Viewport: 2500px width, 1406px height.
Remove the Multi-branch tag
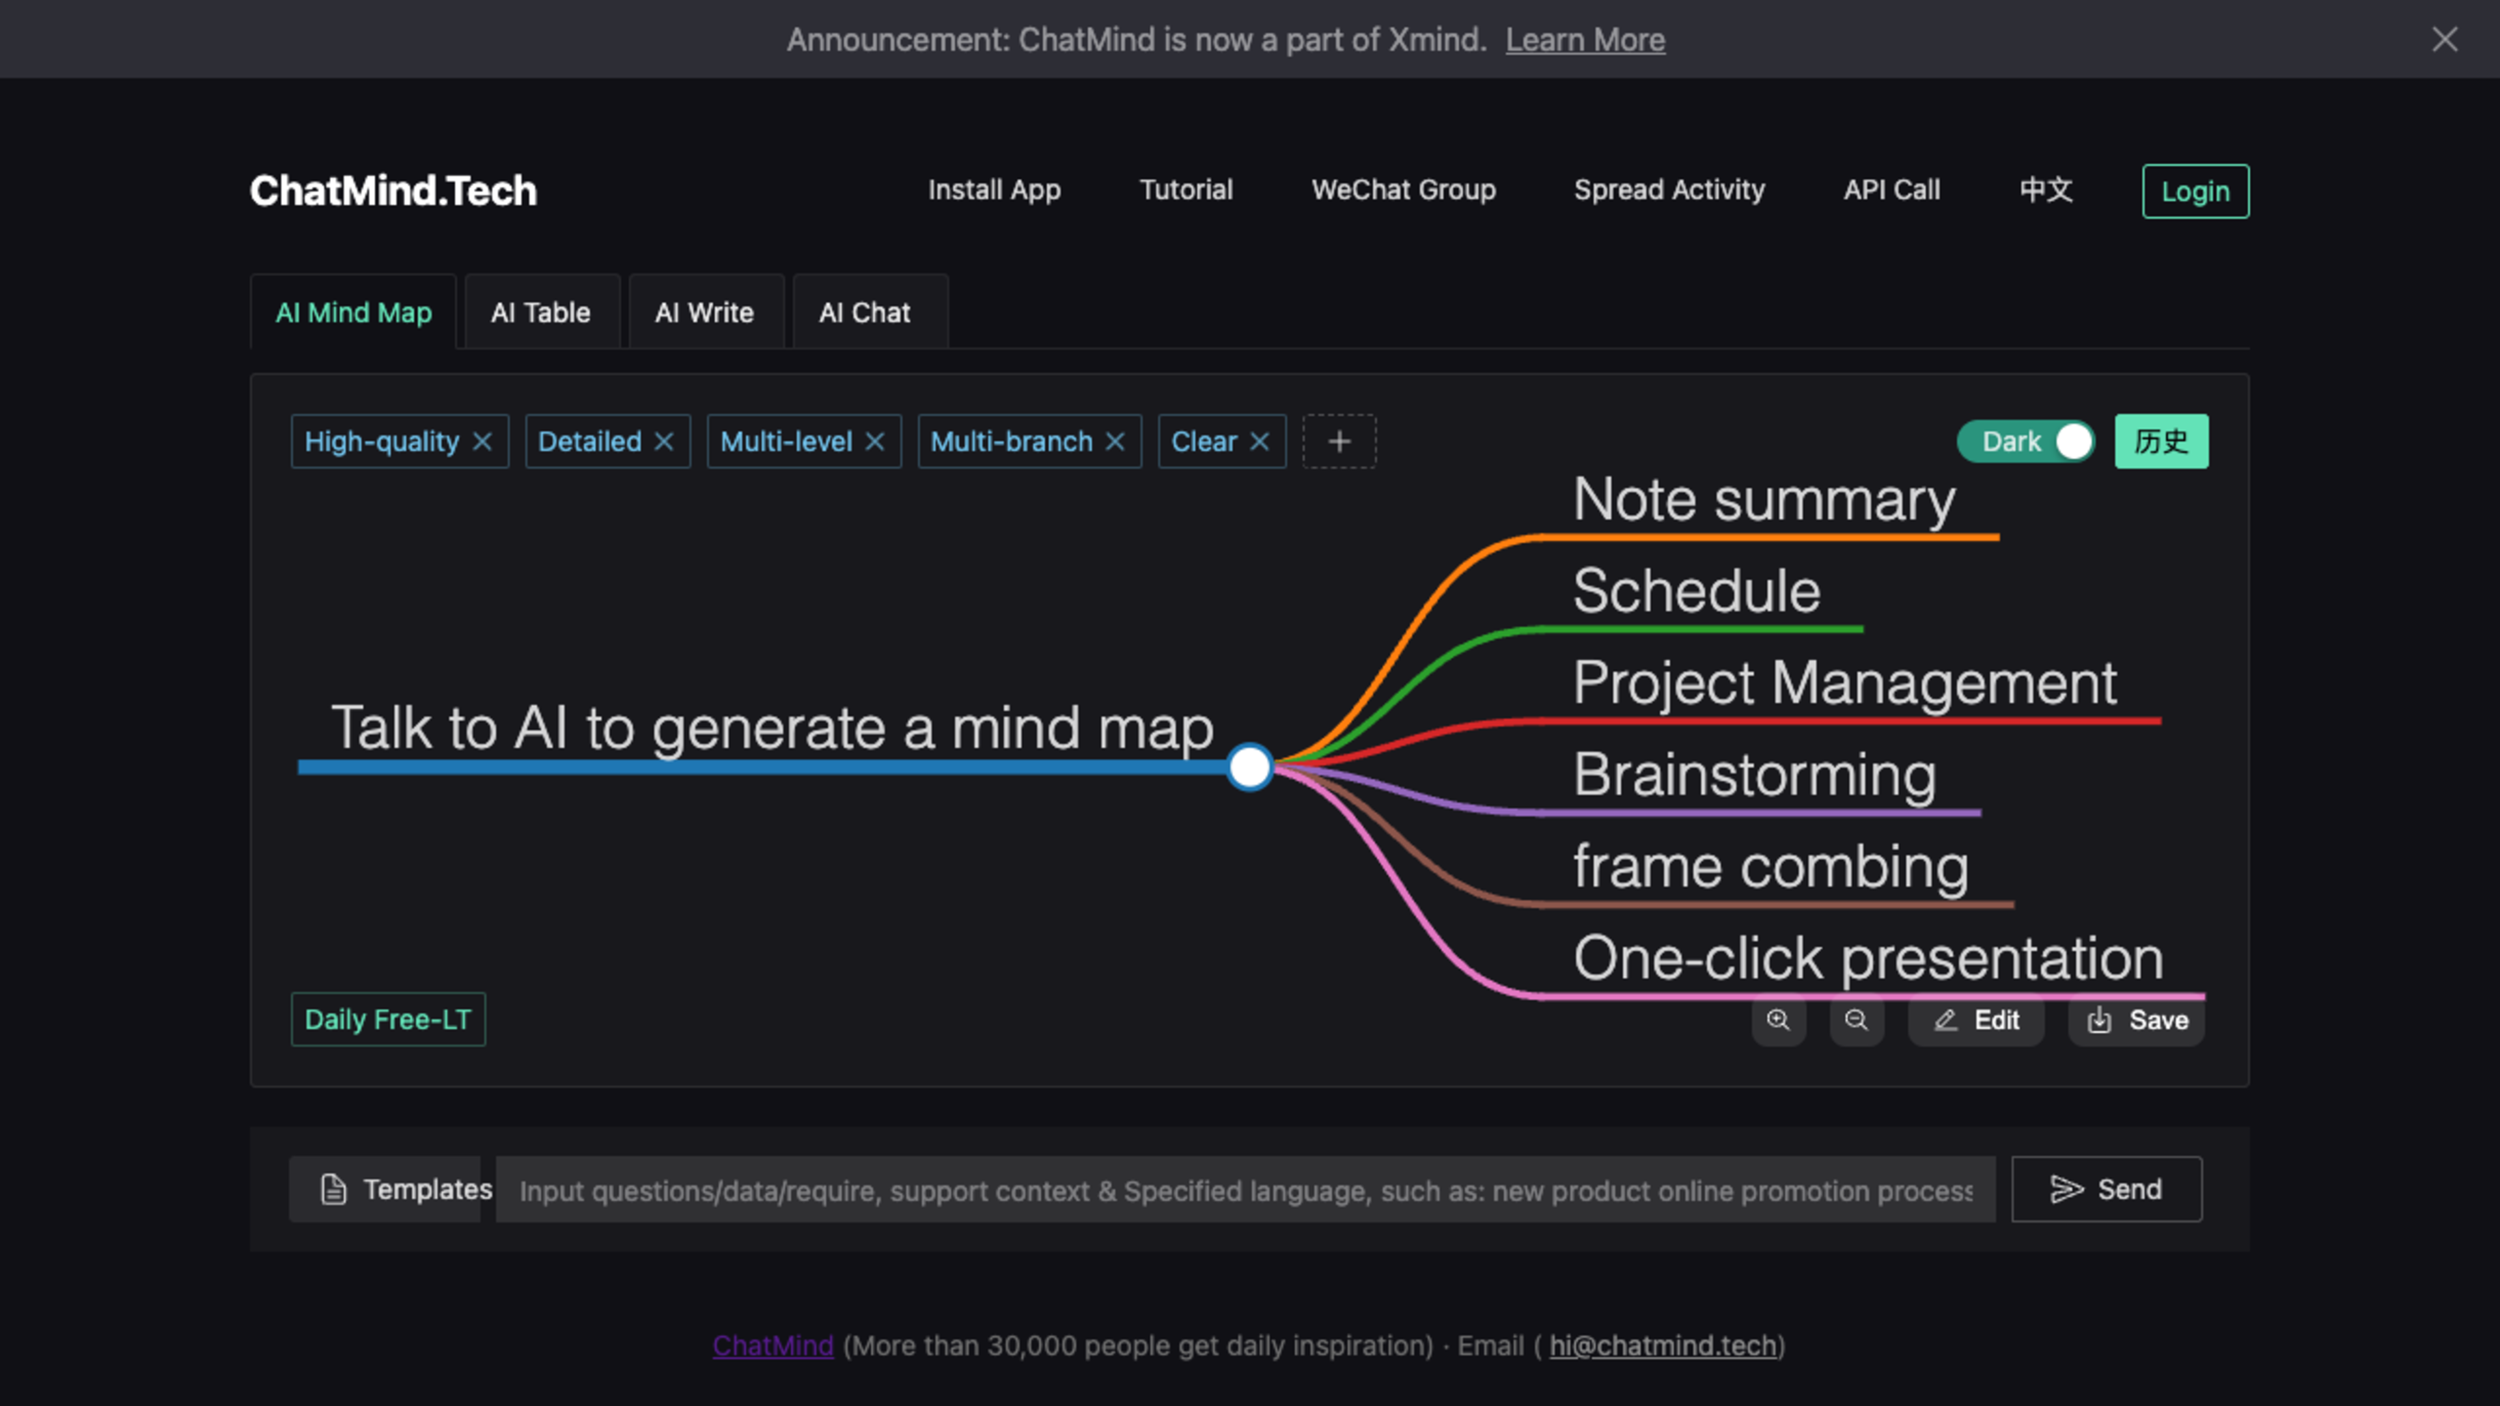[x=1115, y=441]
